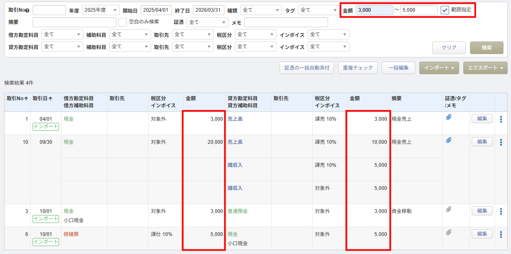Open 取引先 dropdown in 借方 row

[x=193, y=34]
